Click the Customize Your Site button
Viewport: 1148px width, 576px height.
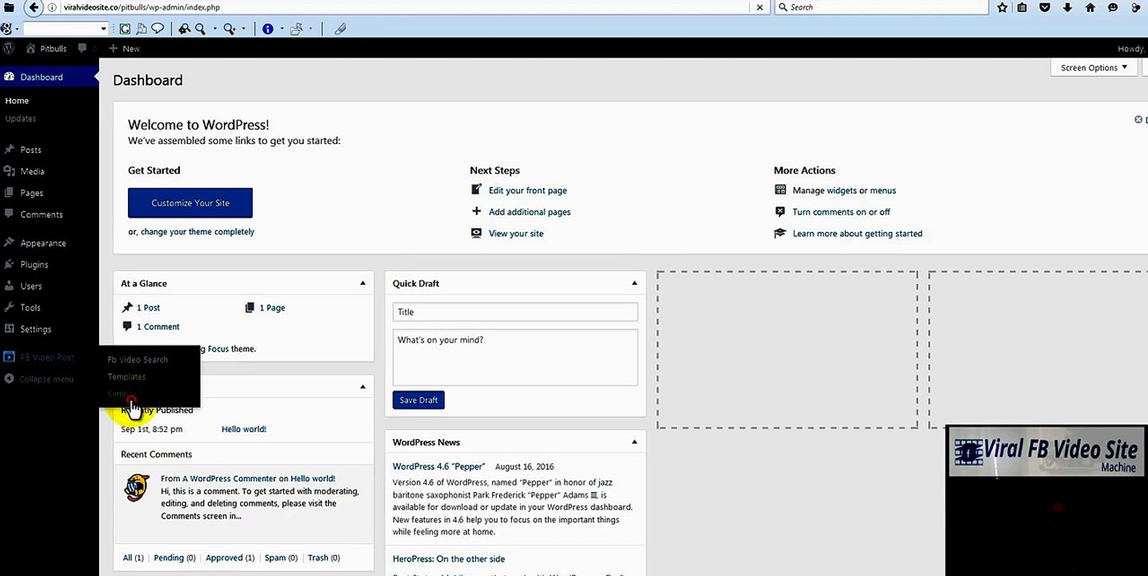pos(190,203)
